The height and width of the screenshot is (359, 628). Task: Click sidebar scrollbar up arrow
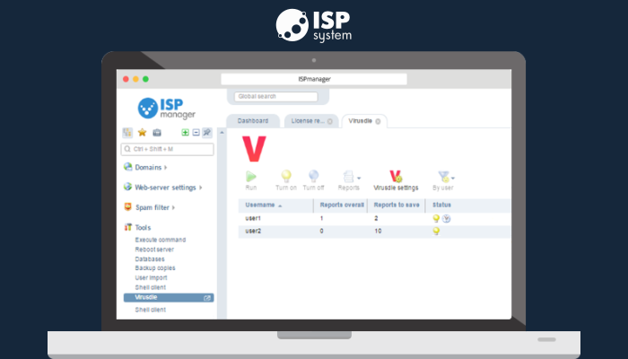[x=222, y=133]
